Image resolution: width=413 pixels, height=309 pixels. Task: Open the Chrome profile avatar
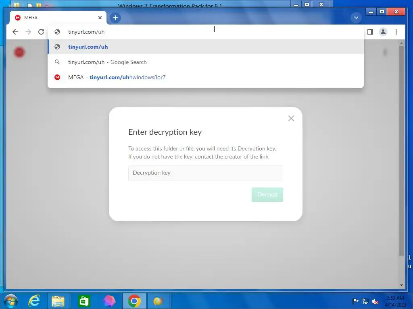(383, 32)
